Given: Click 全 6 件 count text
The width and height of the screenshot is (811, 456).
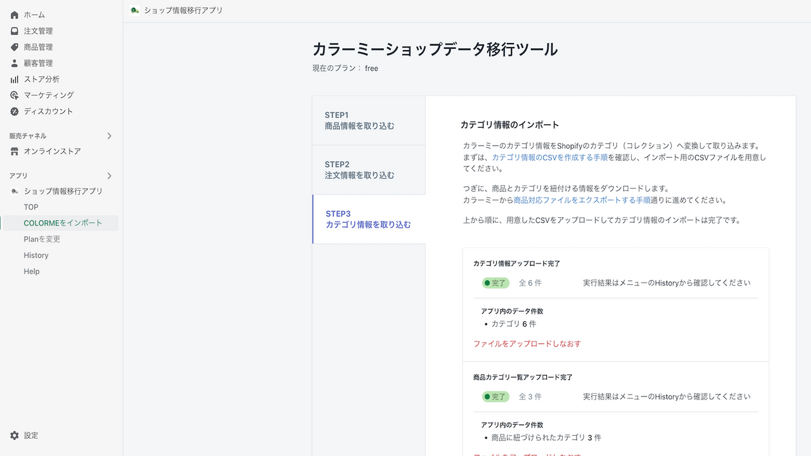Looking at the screenshot, I should click(530, 283).
